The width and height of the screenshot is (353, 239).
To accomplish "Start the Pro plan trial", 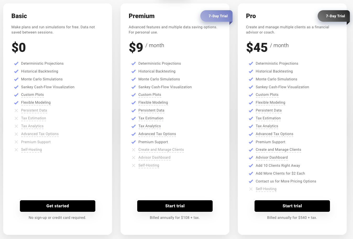I will pos(292,206).
